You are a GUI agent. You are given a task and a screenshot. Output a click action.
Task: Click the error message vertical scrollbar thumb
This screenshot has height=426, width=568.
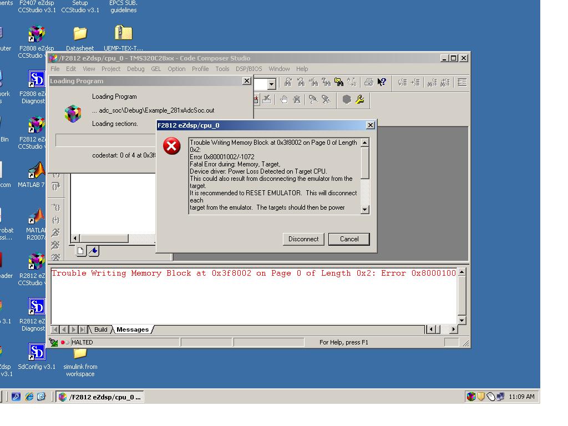(x=365, y=163)
